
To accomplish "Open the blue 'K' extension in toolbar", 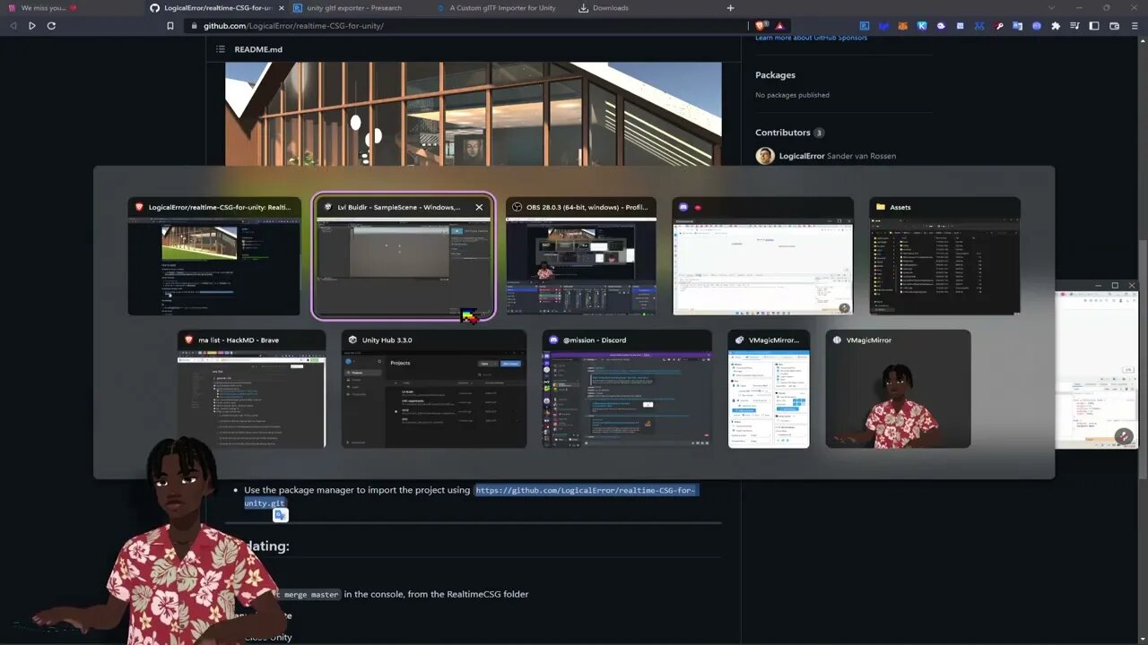I will click(922, 26).
